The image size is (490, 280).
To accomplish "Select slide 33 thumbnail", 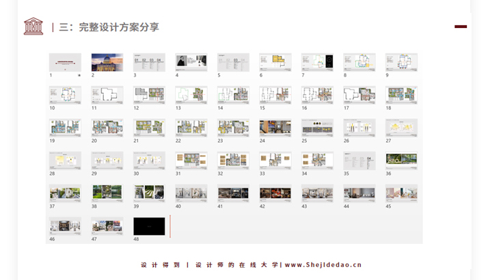I will tap(275, 160).
